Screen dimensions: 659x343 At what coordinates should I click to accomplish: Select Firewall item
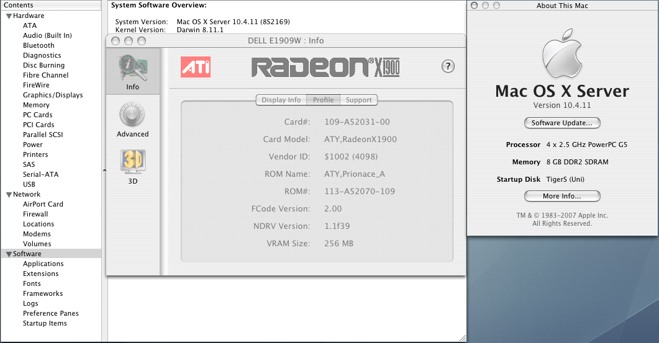tap(36, 214)
